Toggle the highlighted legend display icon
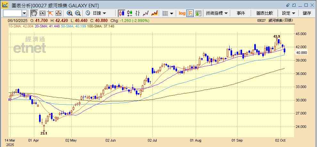Image resolution: width=317 pixels, height=147 pixels. click(x=190, y=13)
